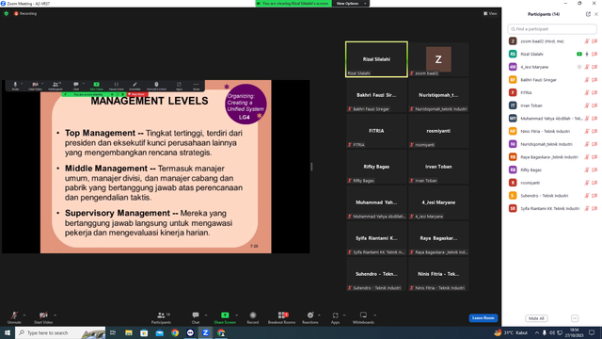Pop out the Participants panel
The width and height of the screenshot is (602, 339).
pyautogui.click(x=588, y=14)
